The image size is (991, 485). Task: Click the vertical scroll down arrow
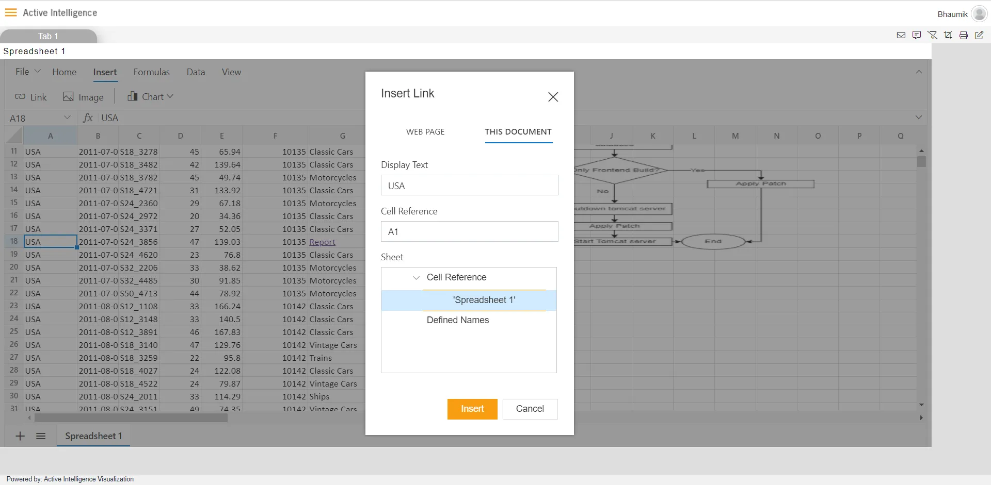[x=921, y=405]
